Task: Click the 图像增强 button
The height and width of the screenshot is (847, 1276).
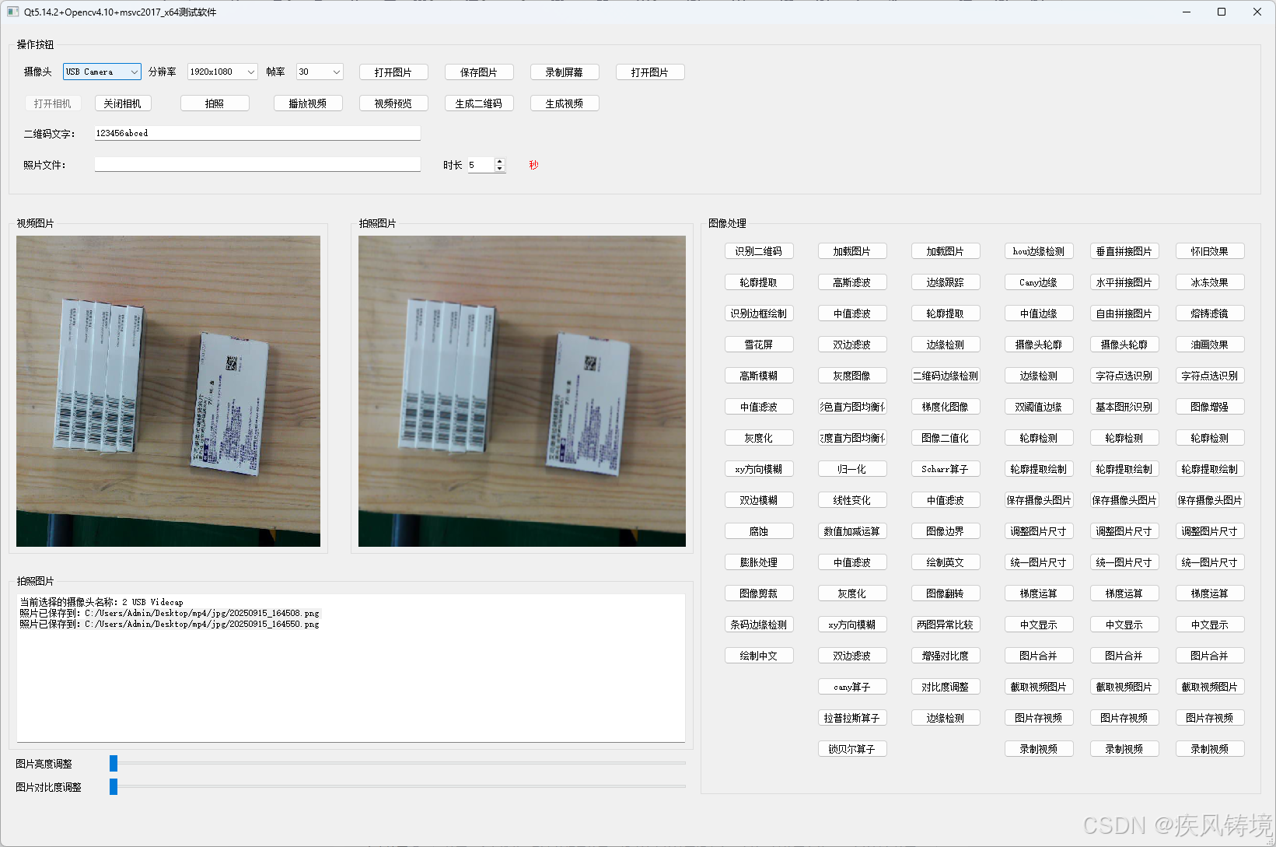Action: point(1210,407)
